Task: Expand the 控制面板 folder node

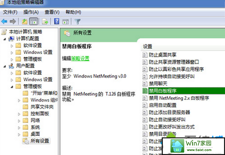Action: coord(19,114)
